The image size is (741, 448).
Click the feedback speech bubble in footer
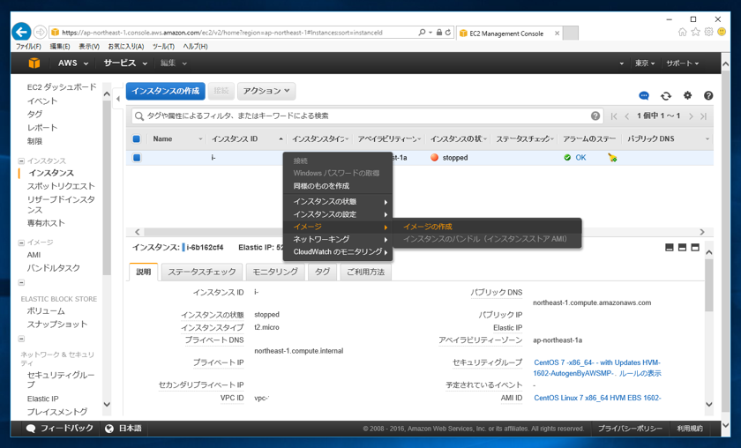31,429
